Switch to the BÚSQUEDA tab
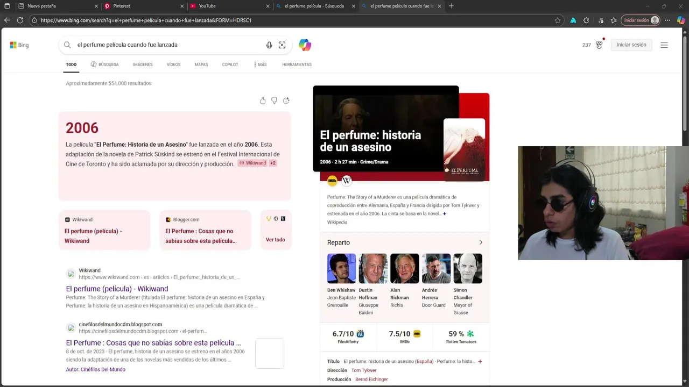The image size is (689, 387). [x=104, y=64]
